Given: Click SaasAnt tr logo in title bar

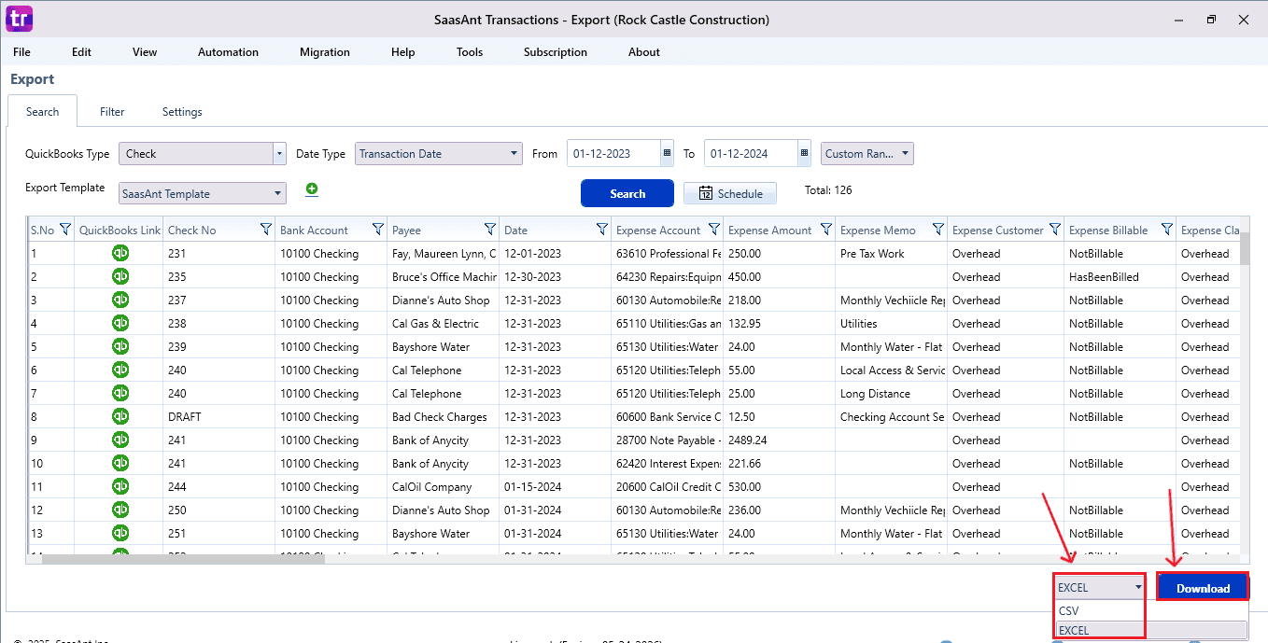Looking at the screenshot, I should [x=19, y=19].
